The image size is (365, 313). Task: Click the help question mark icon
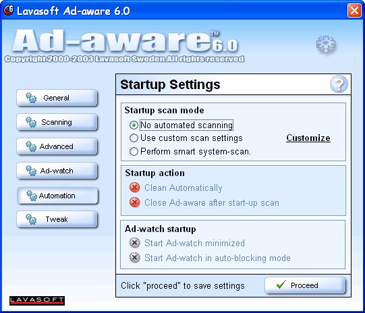coord(339,84)
